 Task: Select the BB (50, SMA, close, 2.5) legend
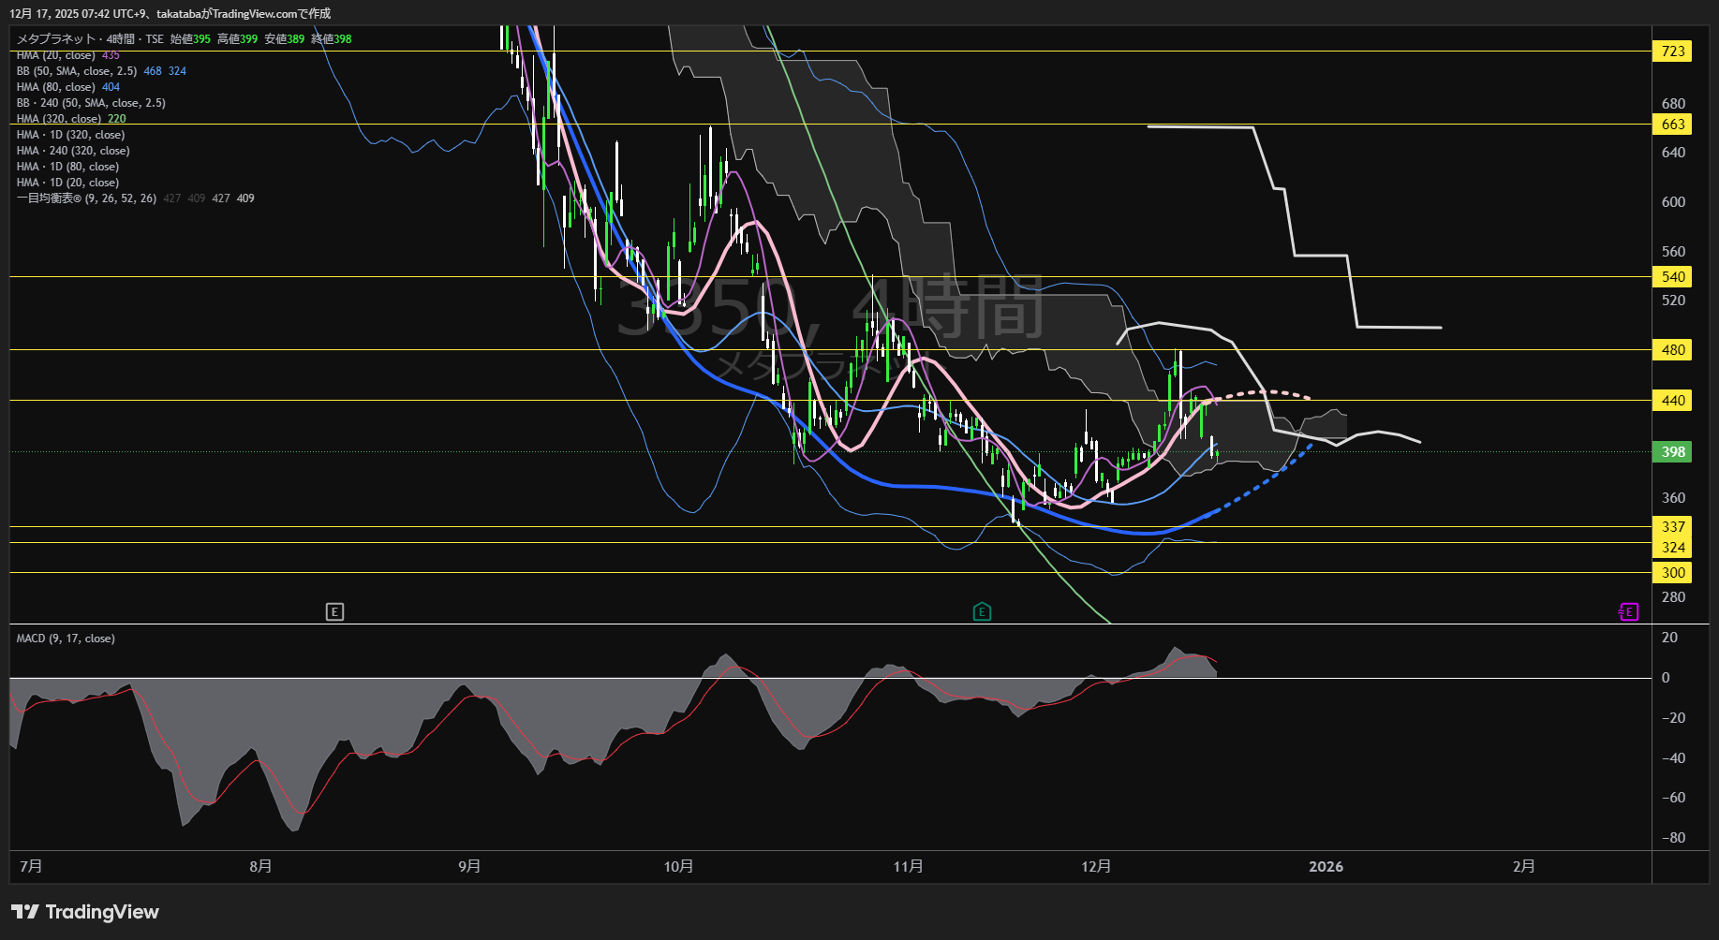tap(77, 71)
